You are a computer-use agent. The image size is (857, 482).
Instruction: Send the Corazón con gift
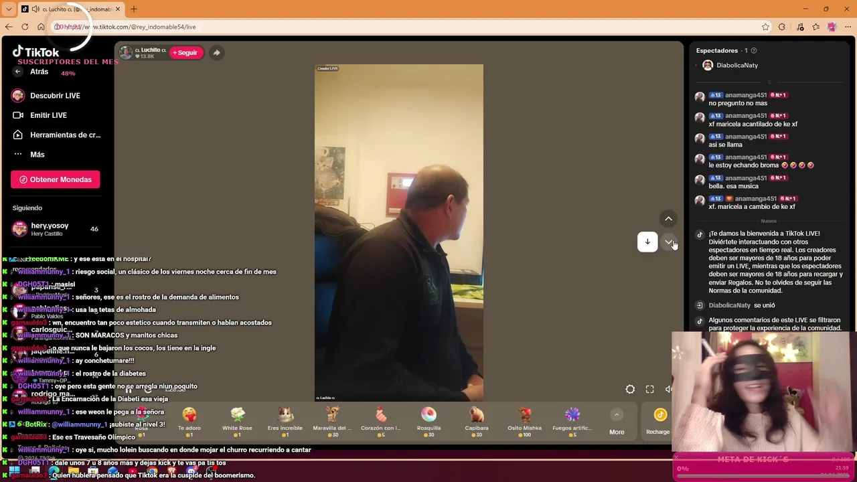(x=381, y=422)
